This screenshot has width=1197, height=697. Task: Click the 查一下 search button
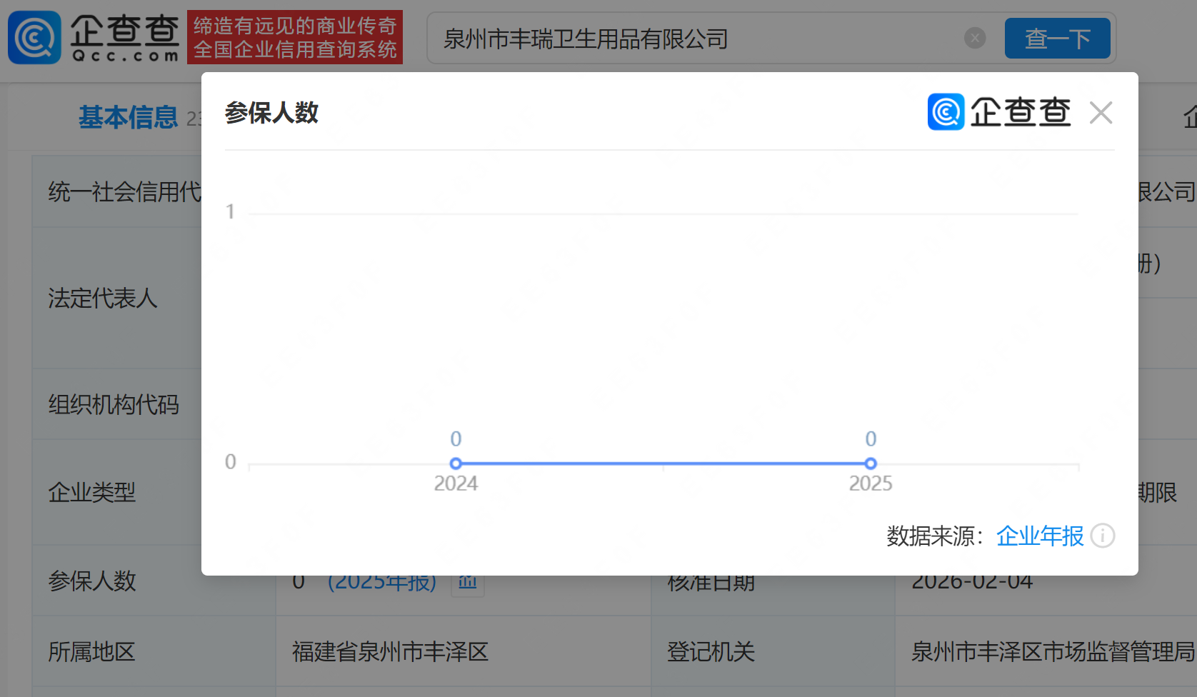click(1057, 38)
